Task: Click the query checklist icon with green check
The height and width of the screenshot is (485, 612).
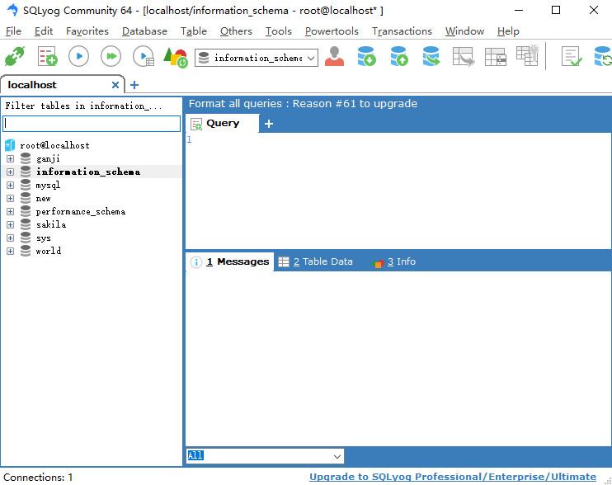Action: (x=572, y=57)
